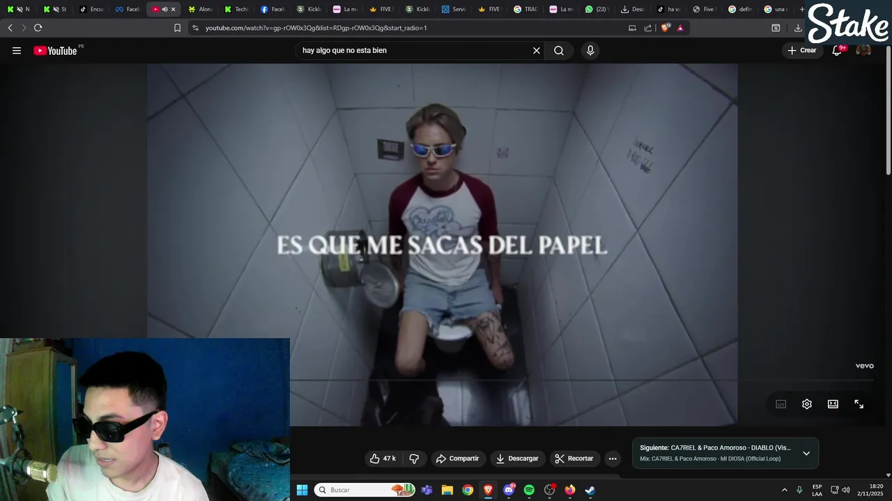
Task: Like the video with 47 k
Action: [383, 459]
